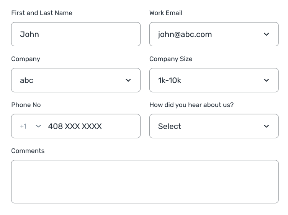This screenshot has height=215, width=288.
Task: Click the +1 country code text
Action: pyautogui.click(x=23, y=126)
